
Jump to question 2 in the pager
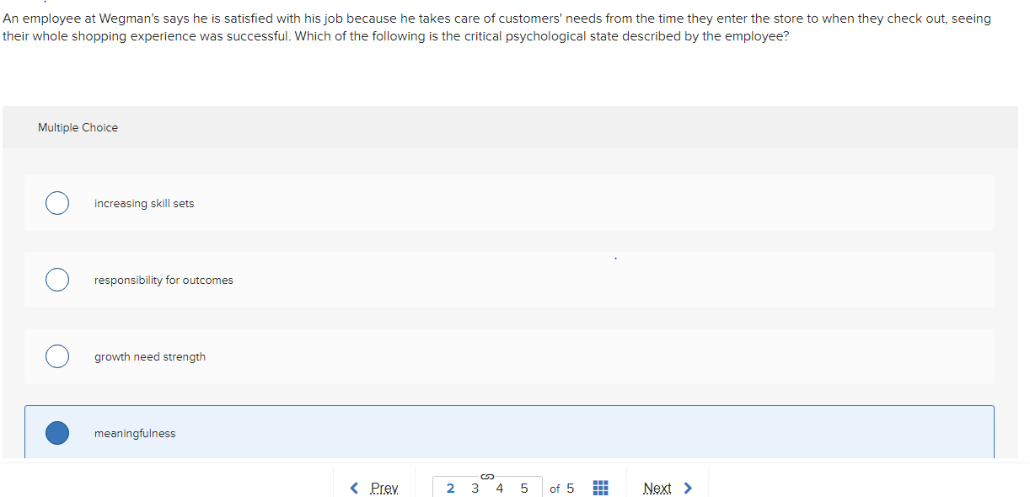[450, 488]
